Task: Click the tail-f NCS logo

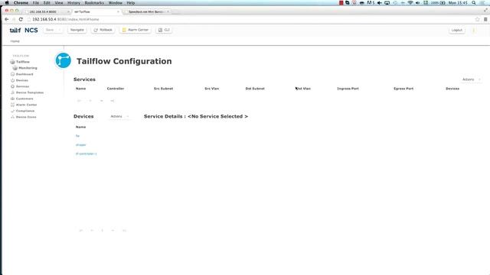Action: click(x=24, y=30)
